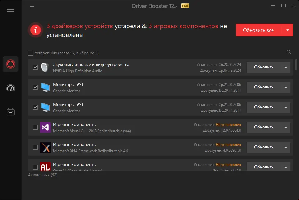This screenshot has height=200, width=299.
Task: Click the Driver Booster 12.3 title text
Action: point(154,6)
